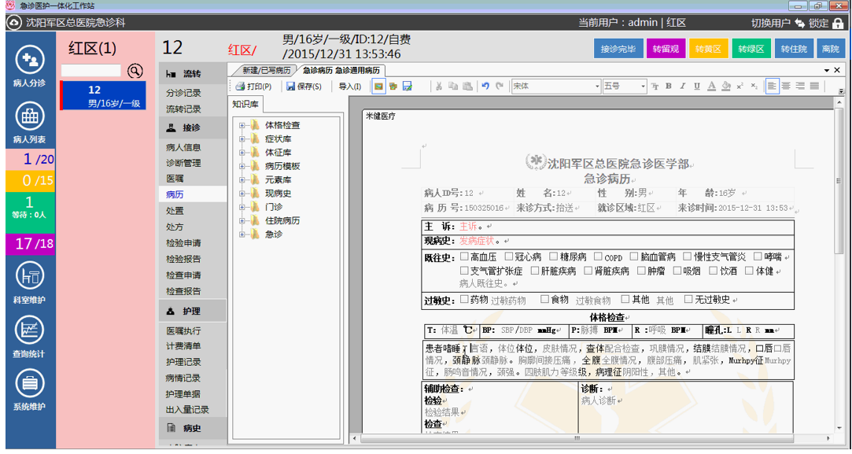Check the 吸烟 checkbox
852x454 pixels.
[x=677, y=270]
